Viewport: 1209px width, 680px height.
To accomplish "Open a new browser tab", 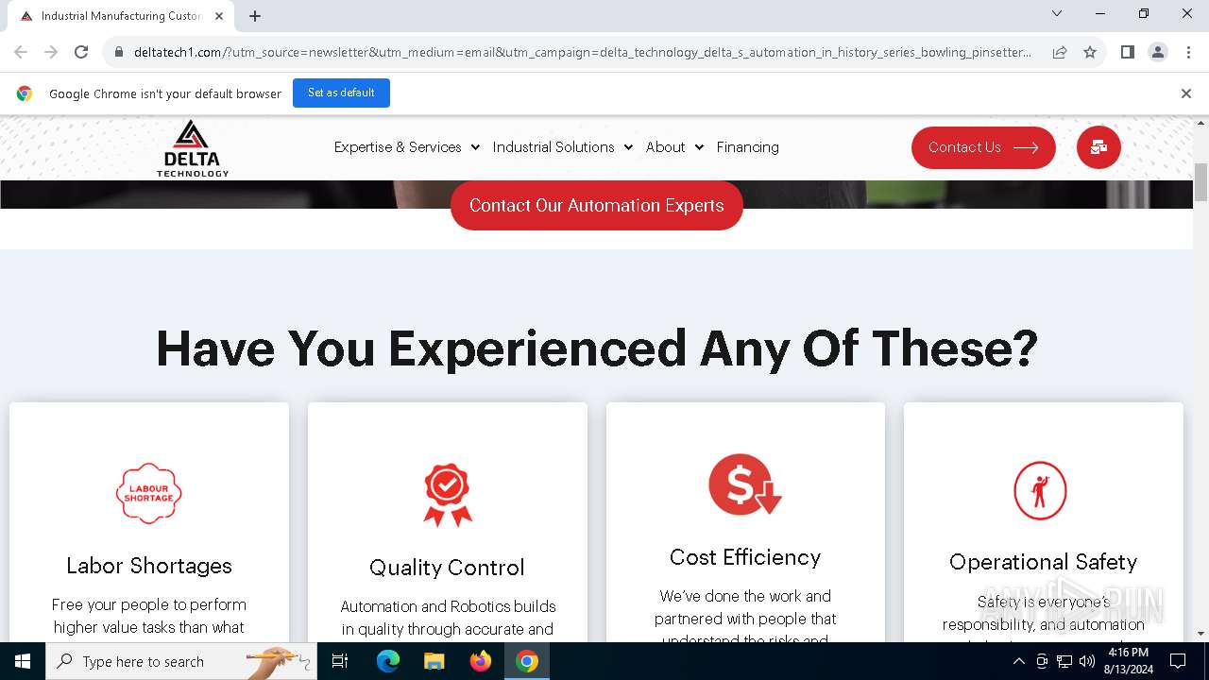I will (x=255, y=15).
